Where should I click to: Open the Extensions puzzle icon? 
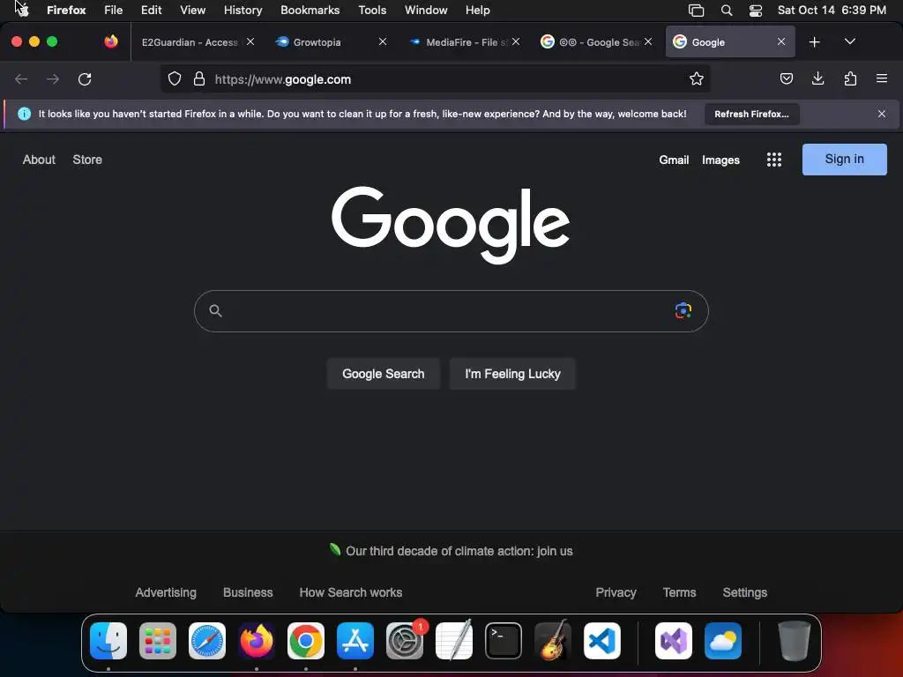point(850,78)
